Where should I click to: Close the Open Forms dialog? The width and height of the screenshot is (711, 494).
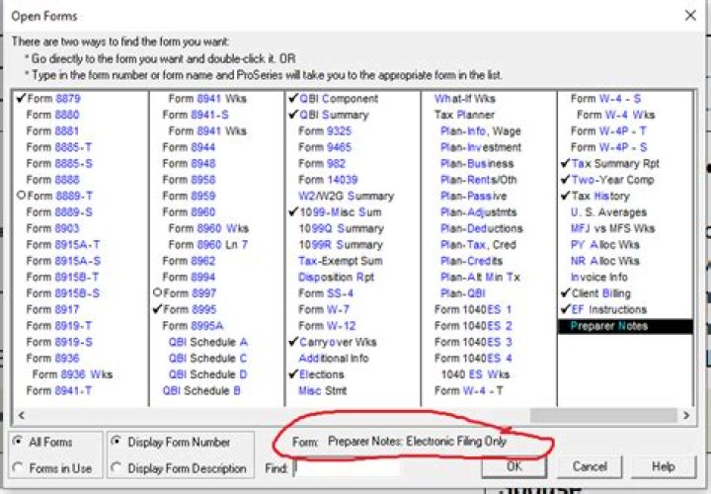coord(689,16)
